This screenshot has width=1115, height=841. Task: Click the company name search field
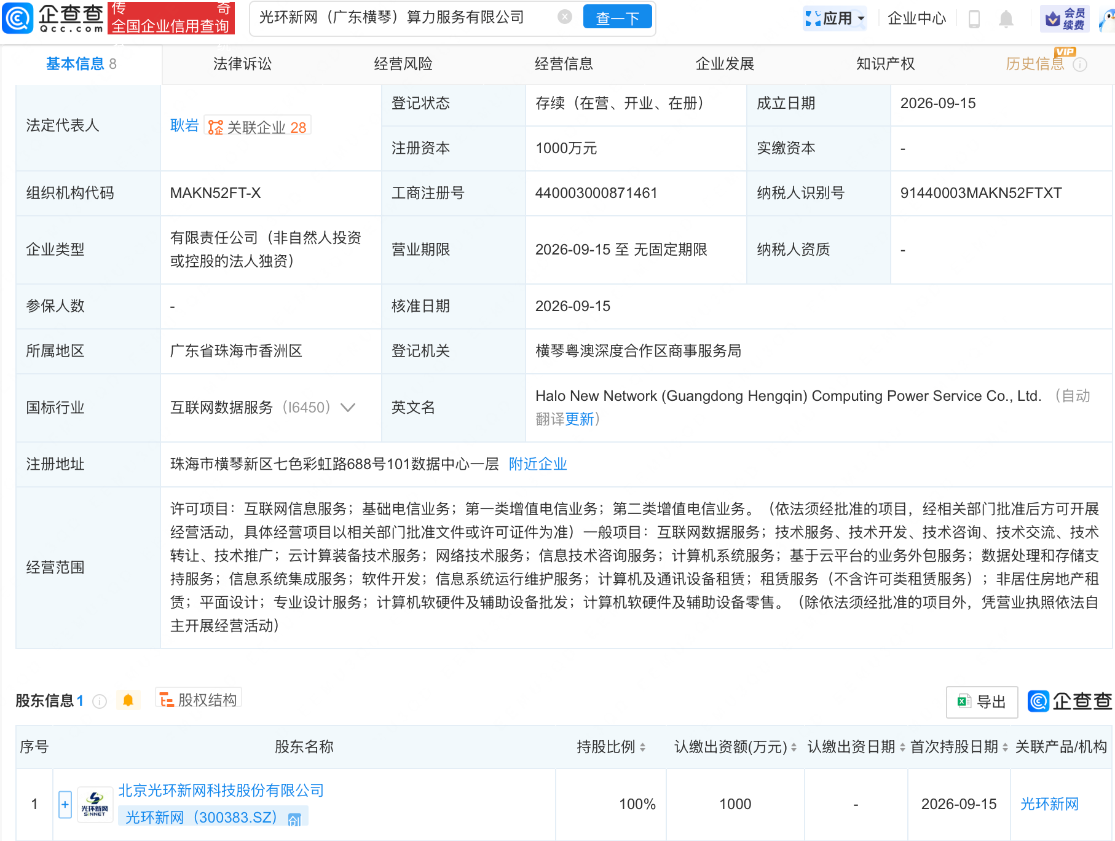pos(406,17)
